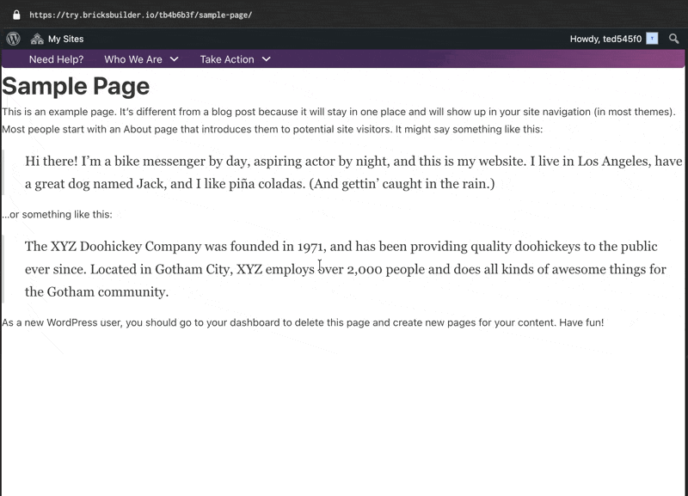Viewport: 688px width, 496px height.
Task: Open the Need Help? menu item
Action: click(56, 59)
